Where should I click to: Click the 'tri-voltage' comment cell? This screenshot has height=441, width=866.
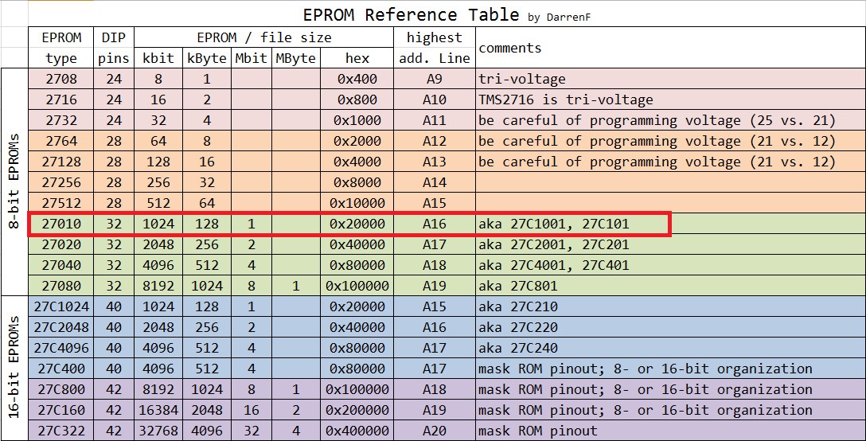tap(521, 80)
